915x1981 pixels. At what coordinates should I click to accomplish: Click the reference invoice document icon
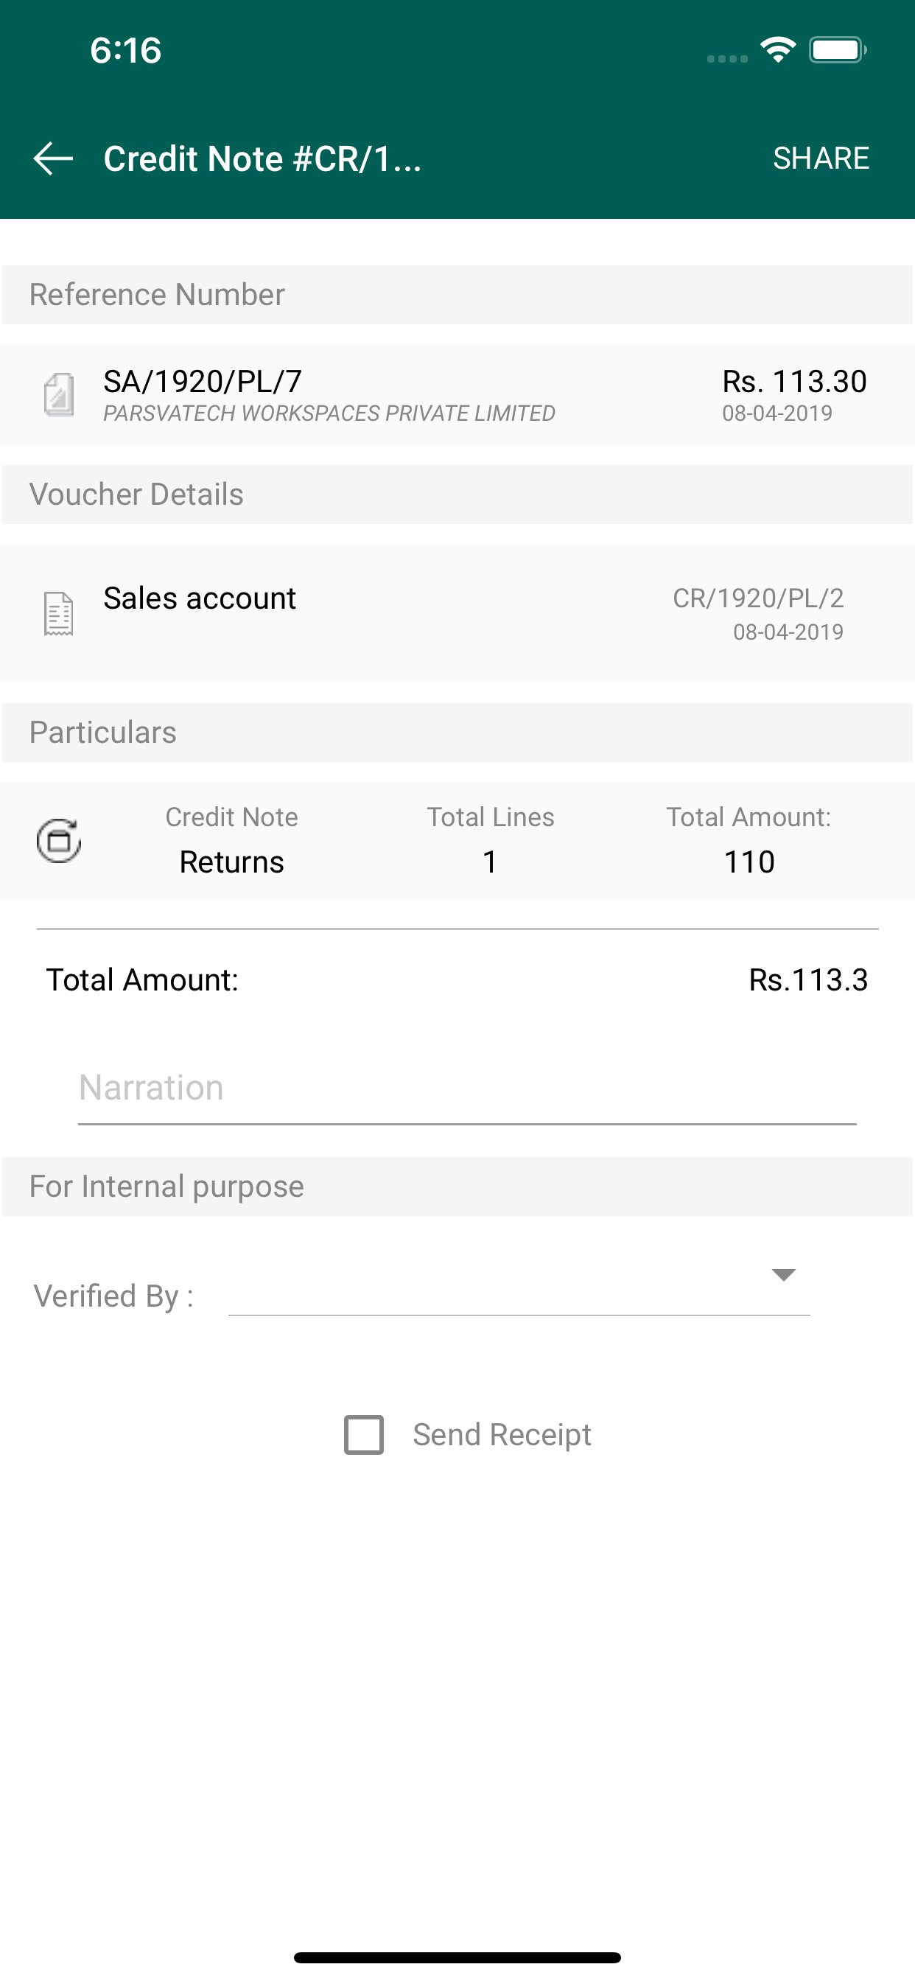[x=59, y=394]
